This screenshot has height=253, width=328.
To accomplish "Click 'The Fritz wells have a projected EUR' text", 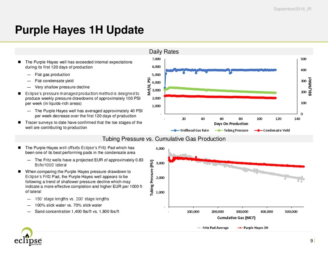I will (x=89, y=162).
